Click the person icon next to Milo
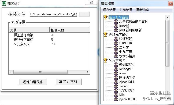This screenshot has height=105, width=174. [x=116, y=95]
